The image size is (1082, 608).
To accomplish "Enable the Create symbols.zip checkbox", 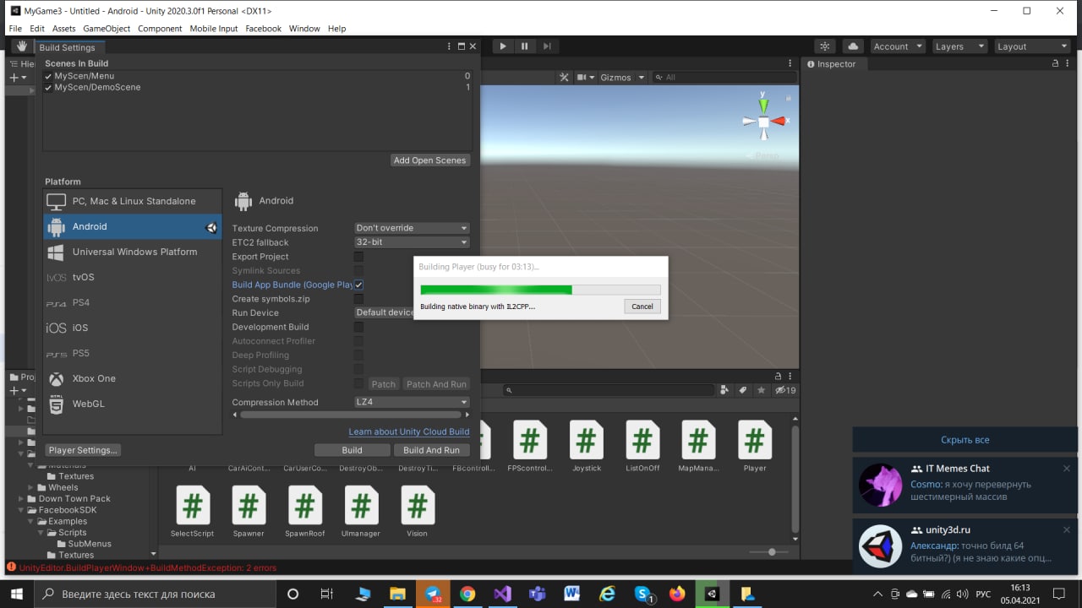I will click(x=358, y=299).
